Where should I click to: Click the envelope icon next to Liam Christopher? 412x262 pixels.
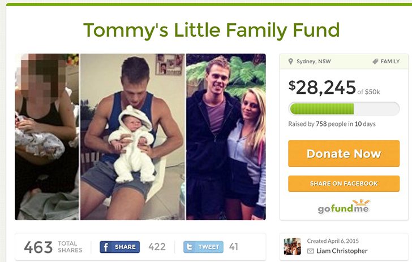(x=310, y=251)
